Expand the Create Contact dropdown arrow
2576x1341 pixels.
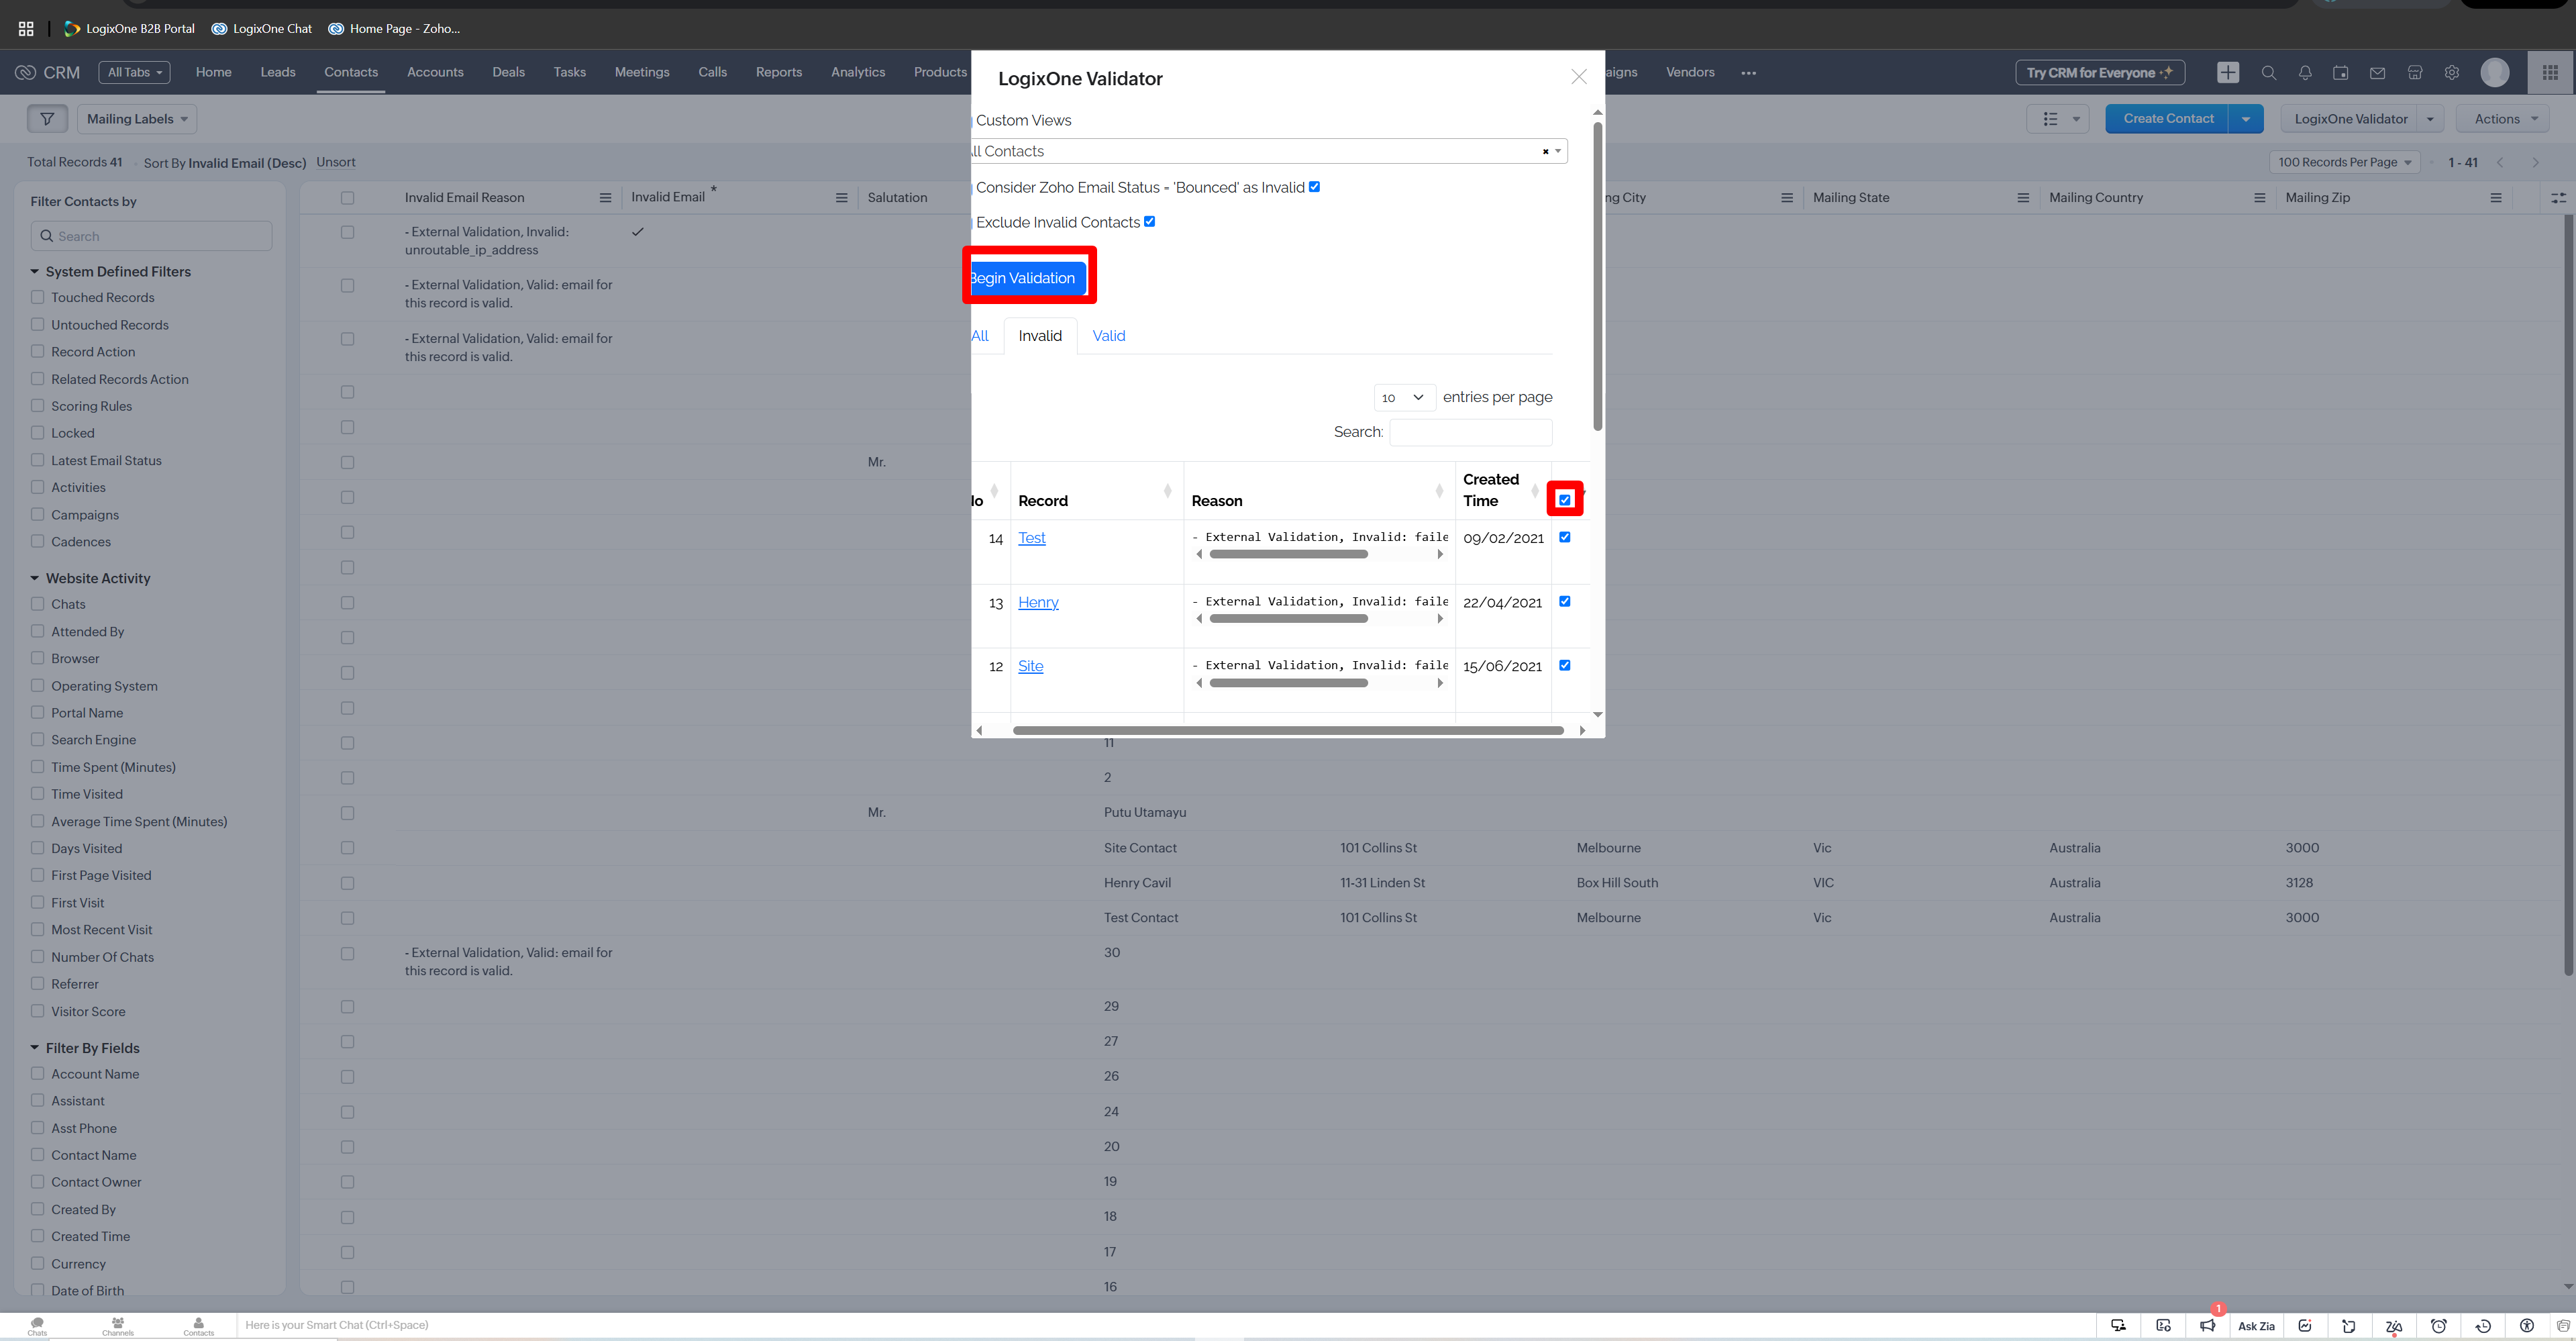(x=2245, y=118)
